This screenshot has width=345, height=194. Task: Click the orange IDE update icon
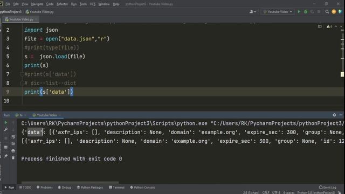pyautogui.click(x=334, y=12)
